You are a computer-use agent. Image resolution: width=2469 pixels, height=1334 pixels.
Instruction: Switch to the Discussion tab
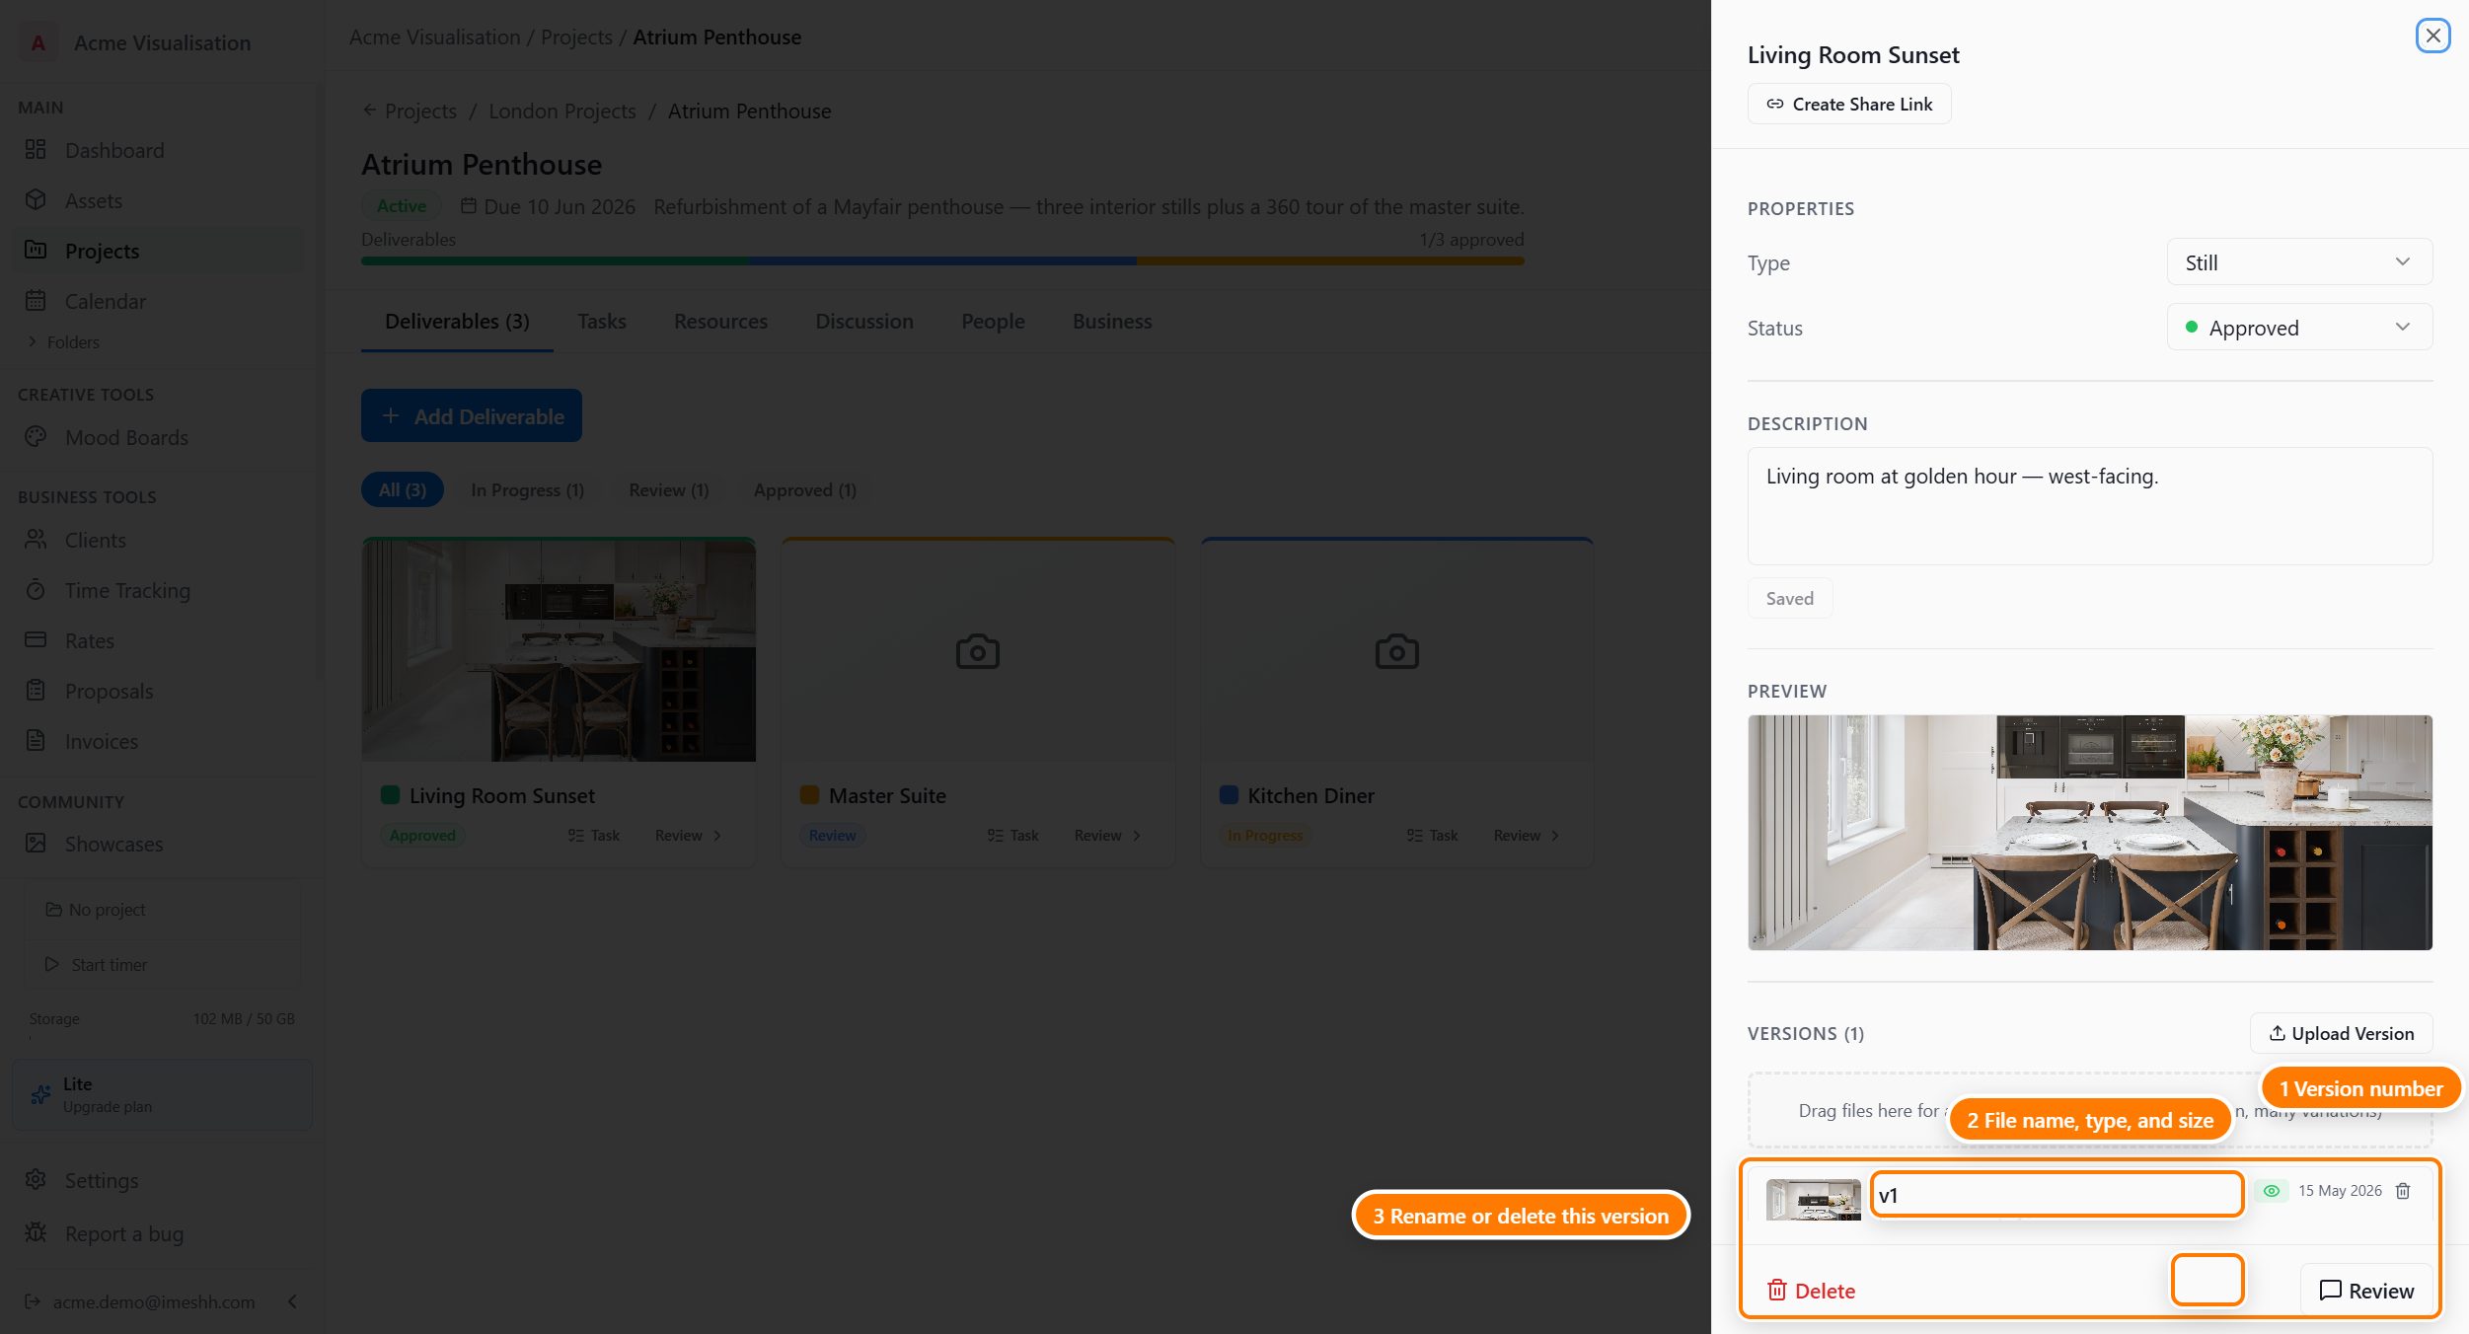(864, 322)
